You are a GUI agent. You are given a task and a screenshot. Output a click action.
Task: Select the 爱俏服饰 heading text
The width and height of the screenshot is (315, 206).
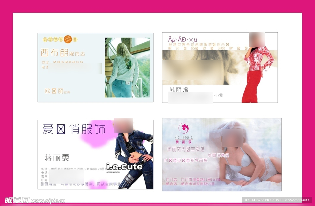tap(74, 129)
